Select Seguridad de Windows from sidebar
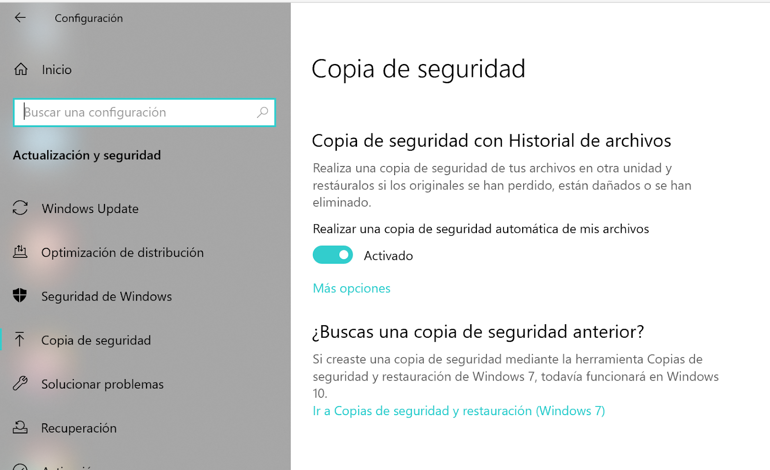This screenshot has height=470, width=770. click(x=106, y=296)
